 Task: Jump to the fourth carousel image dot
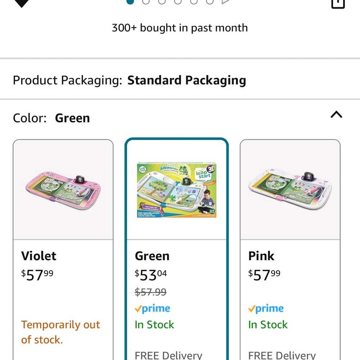pos(178,1)
